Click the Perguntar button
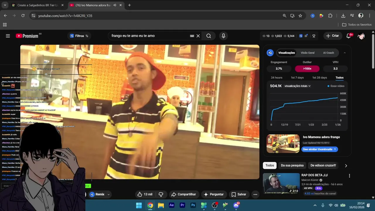Viewport: 375px width, 211px height. pos(214,194)
